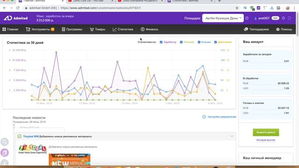Open Товары in the navigation bar
This screenshot has width=299, height=168.
97,29
